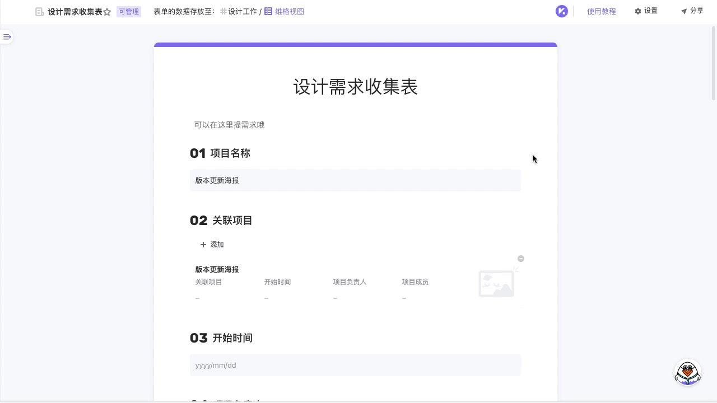Open the 开始时间 date picker field
The width and height of the screenshot is (717, 403).
(x=355, y=365)
